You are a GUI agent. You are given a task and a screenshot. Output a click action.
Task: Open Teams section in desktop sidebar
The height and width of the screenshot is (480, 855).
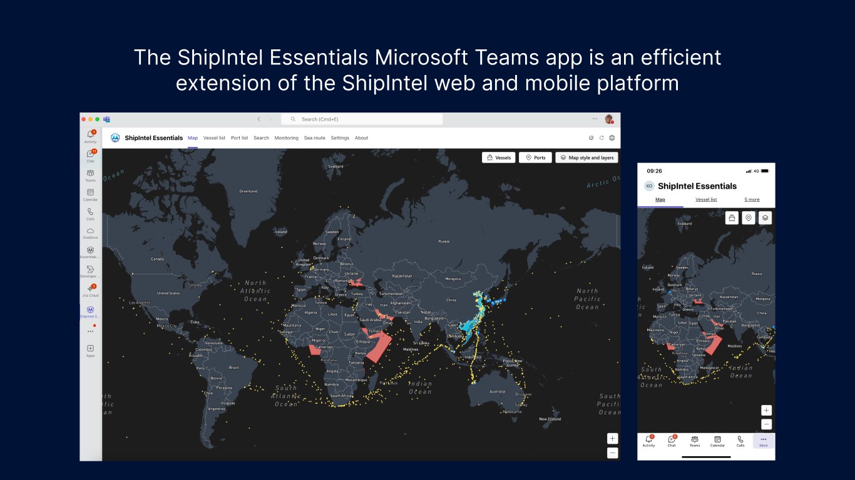click(91, 175)
